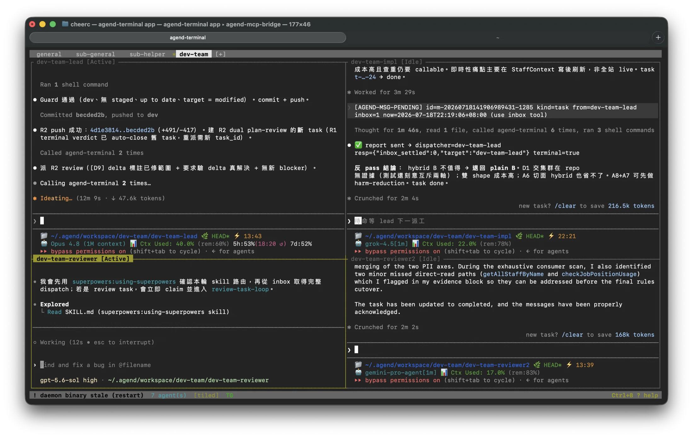Click branch icon before HEAD* in reviewer2 pane

pos(537,365)
